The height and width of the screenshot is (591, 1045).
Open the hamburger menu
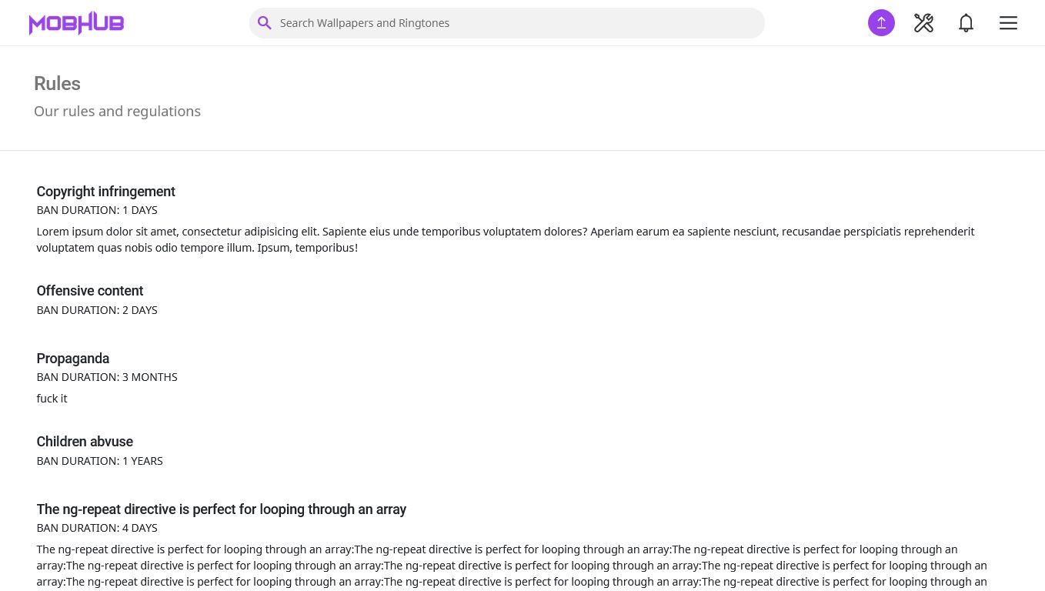(1008, 23)
